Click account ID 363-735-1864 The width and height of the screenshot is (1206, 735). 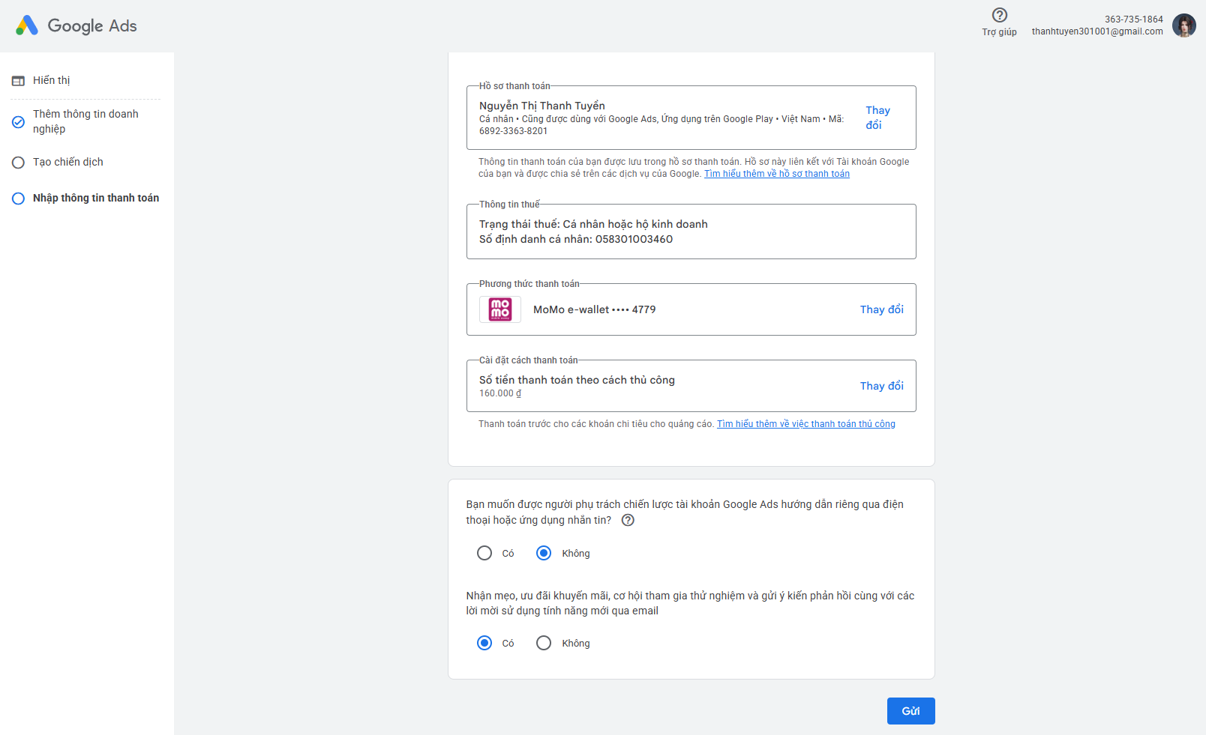coord(1134,19)
